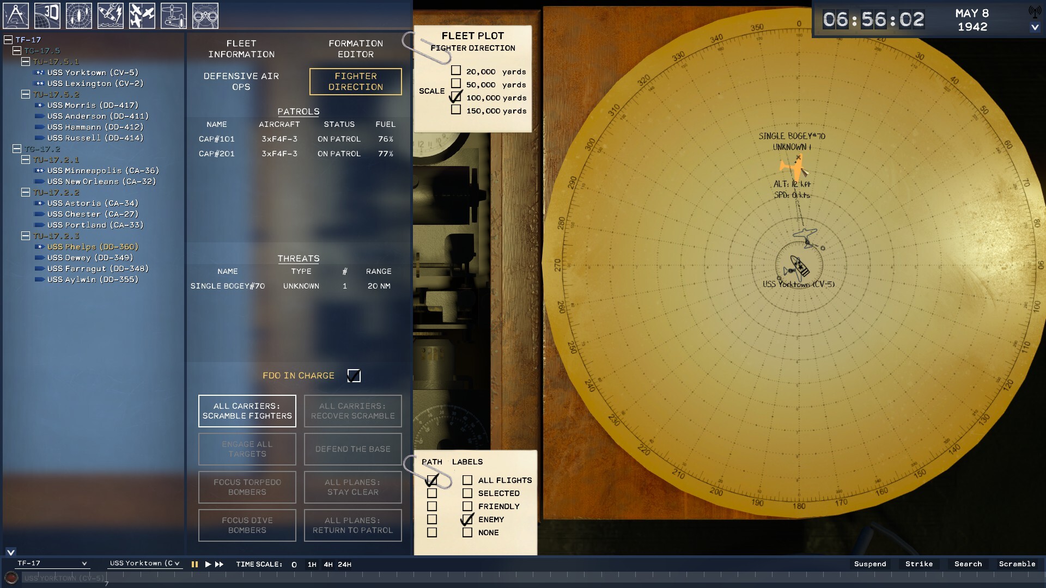Click the radio antenna icon beside date

pyautogui.click(x=1035, y=12)
